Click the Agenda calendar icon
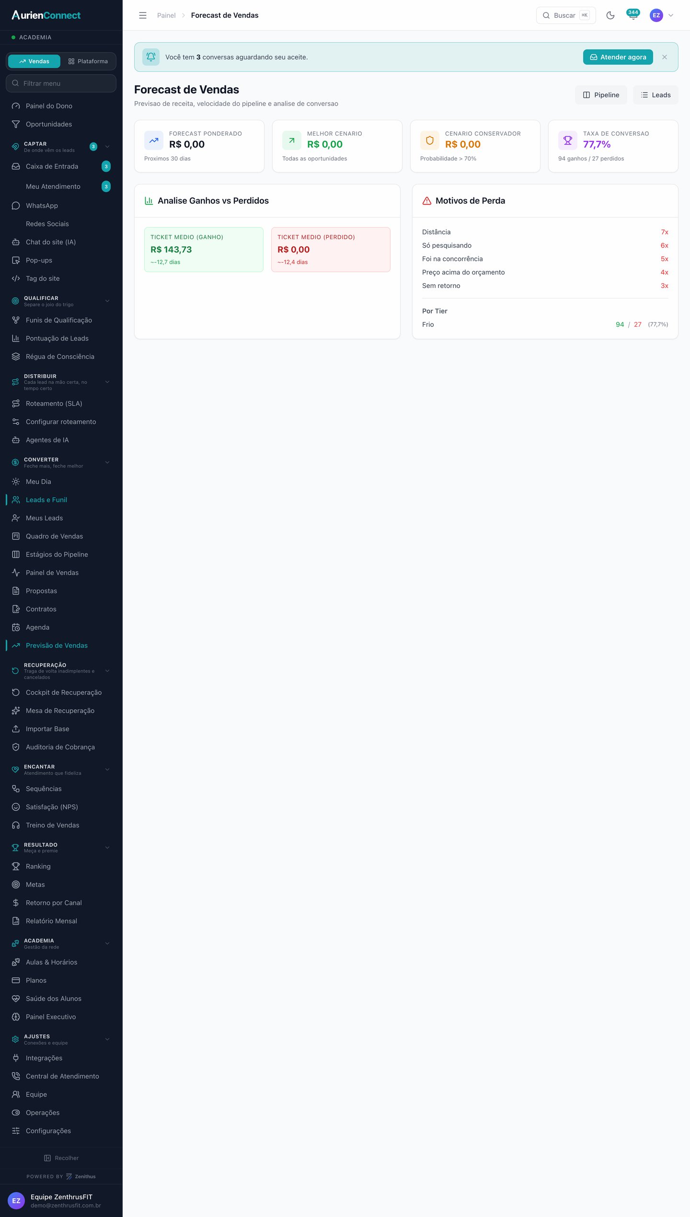Image resolution: width=690 pixels, height=1217 pixels. point(16,627)
